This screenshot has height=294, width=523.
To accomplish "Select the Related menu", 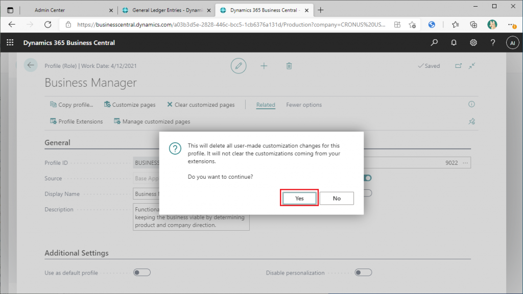I will (x=266, y=105).
